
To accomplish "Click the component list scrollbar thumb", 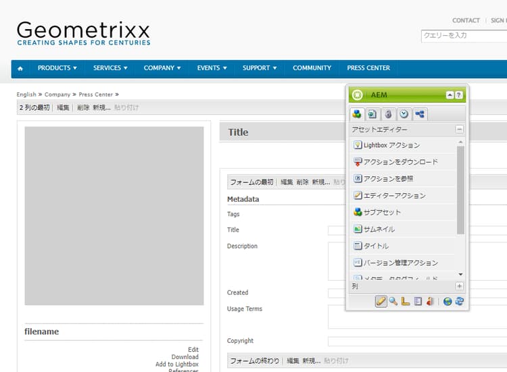I will [x=460, y=190].
